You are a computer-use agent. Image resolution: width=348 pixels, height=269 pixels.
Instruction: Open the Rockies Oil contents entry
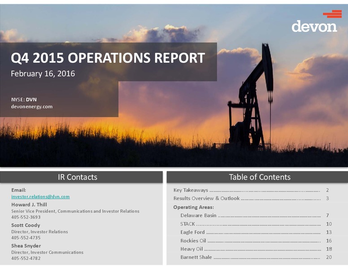pyautogui.click(x=256, y=241)
